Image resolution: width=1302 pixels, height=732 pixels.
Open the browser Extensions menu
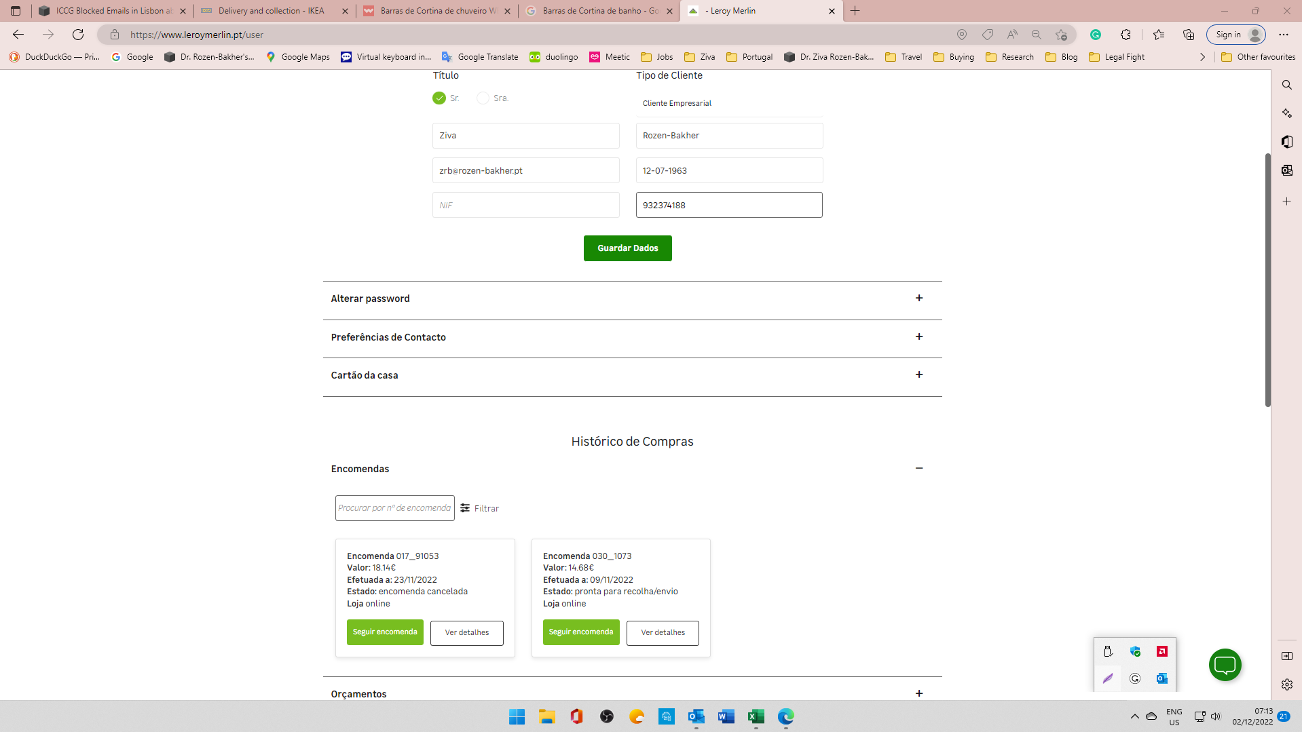(x=1126, y=35)
